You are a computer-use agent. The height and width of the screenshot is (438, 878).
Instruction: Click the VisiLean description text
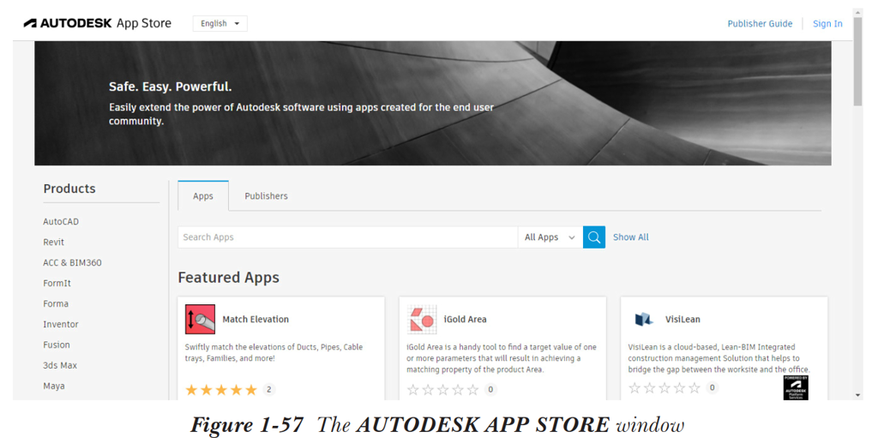[719, 358]
